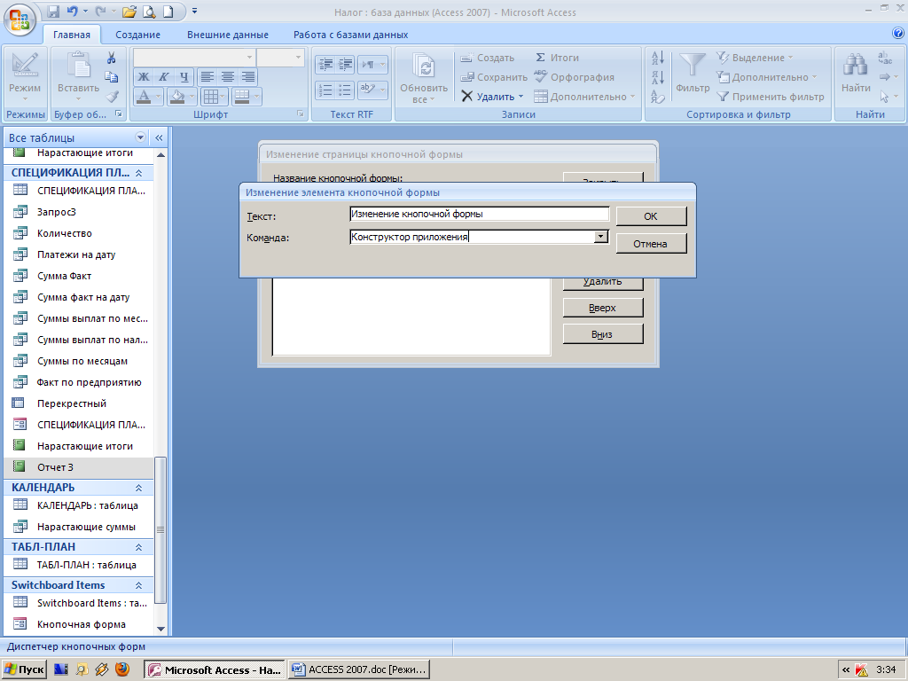Viewport: 908px width, 681px height.
Task: Toggle italic К formatting
Action: tap(164, 77)
